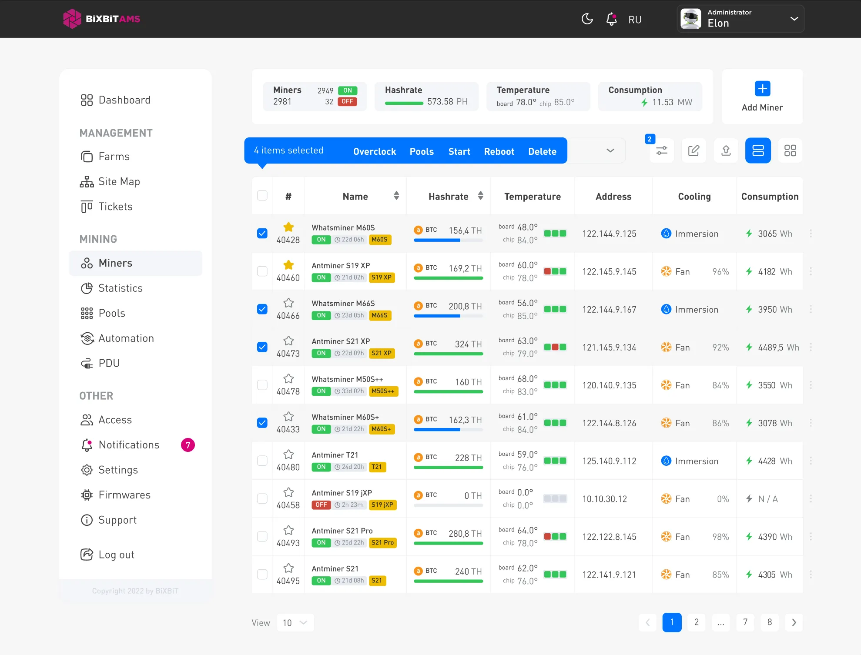Favorite star for Antminer S19 jXP
861x655 pixels.
[x=288, y=492]
